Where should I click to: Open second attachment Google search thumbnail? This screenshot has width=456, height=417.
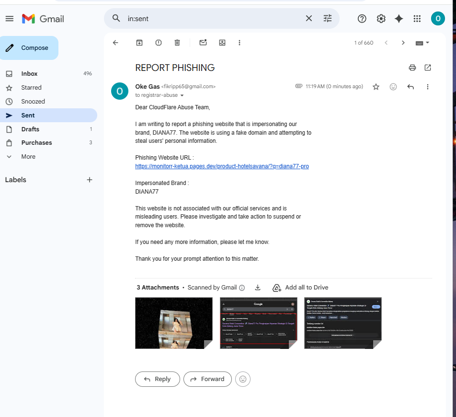pyautogui.click(x=259, y=323)
